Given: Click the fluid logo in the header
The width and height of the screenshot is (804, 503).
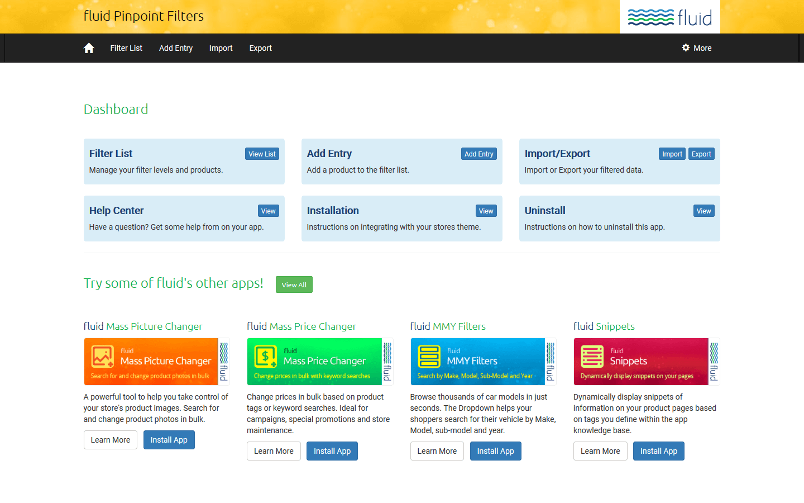Looking at the screenshot, I should click(669, 17).
